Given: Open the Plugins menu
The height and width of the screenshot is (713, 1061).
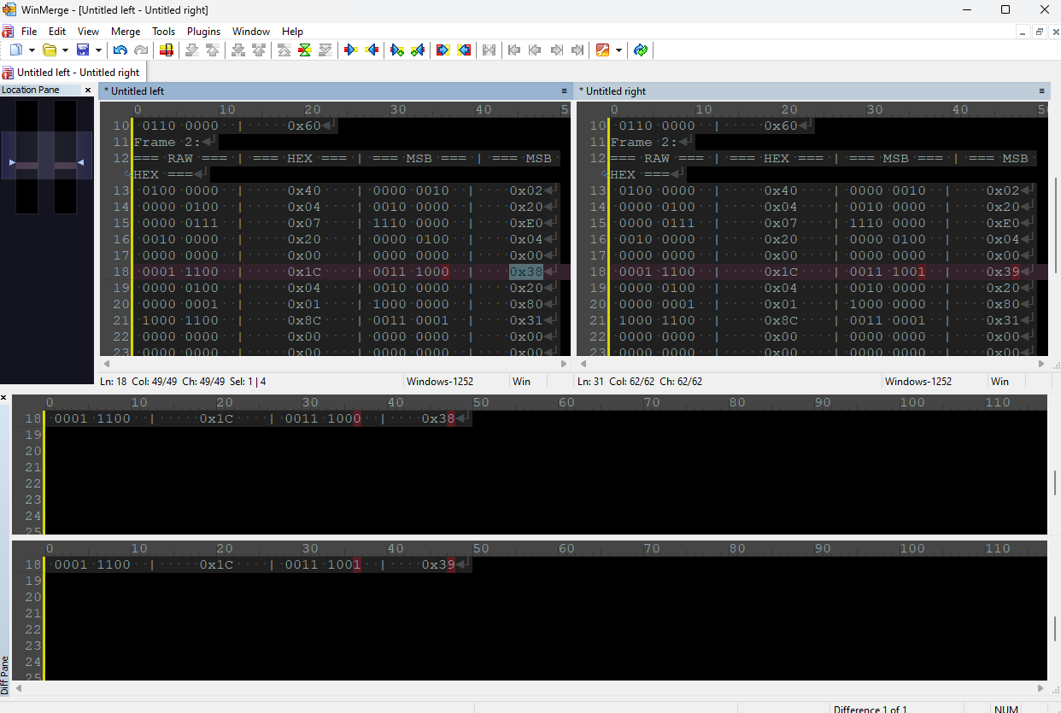Looking at the screenshot, I should tap(204, 32).
